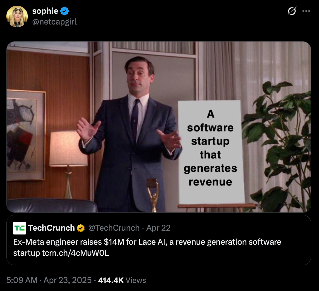
Task: Click the TechCrunch green TC logo
Action: [x=19, y=228]
